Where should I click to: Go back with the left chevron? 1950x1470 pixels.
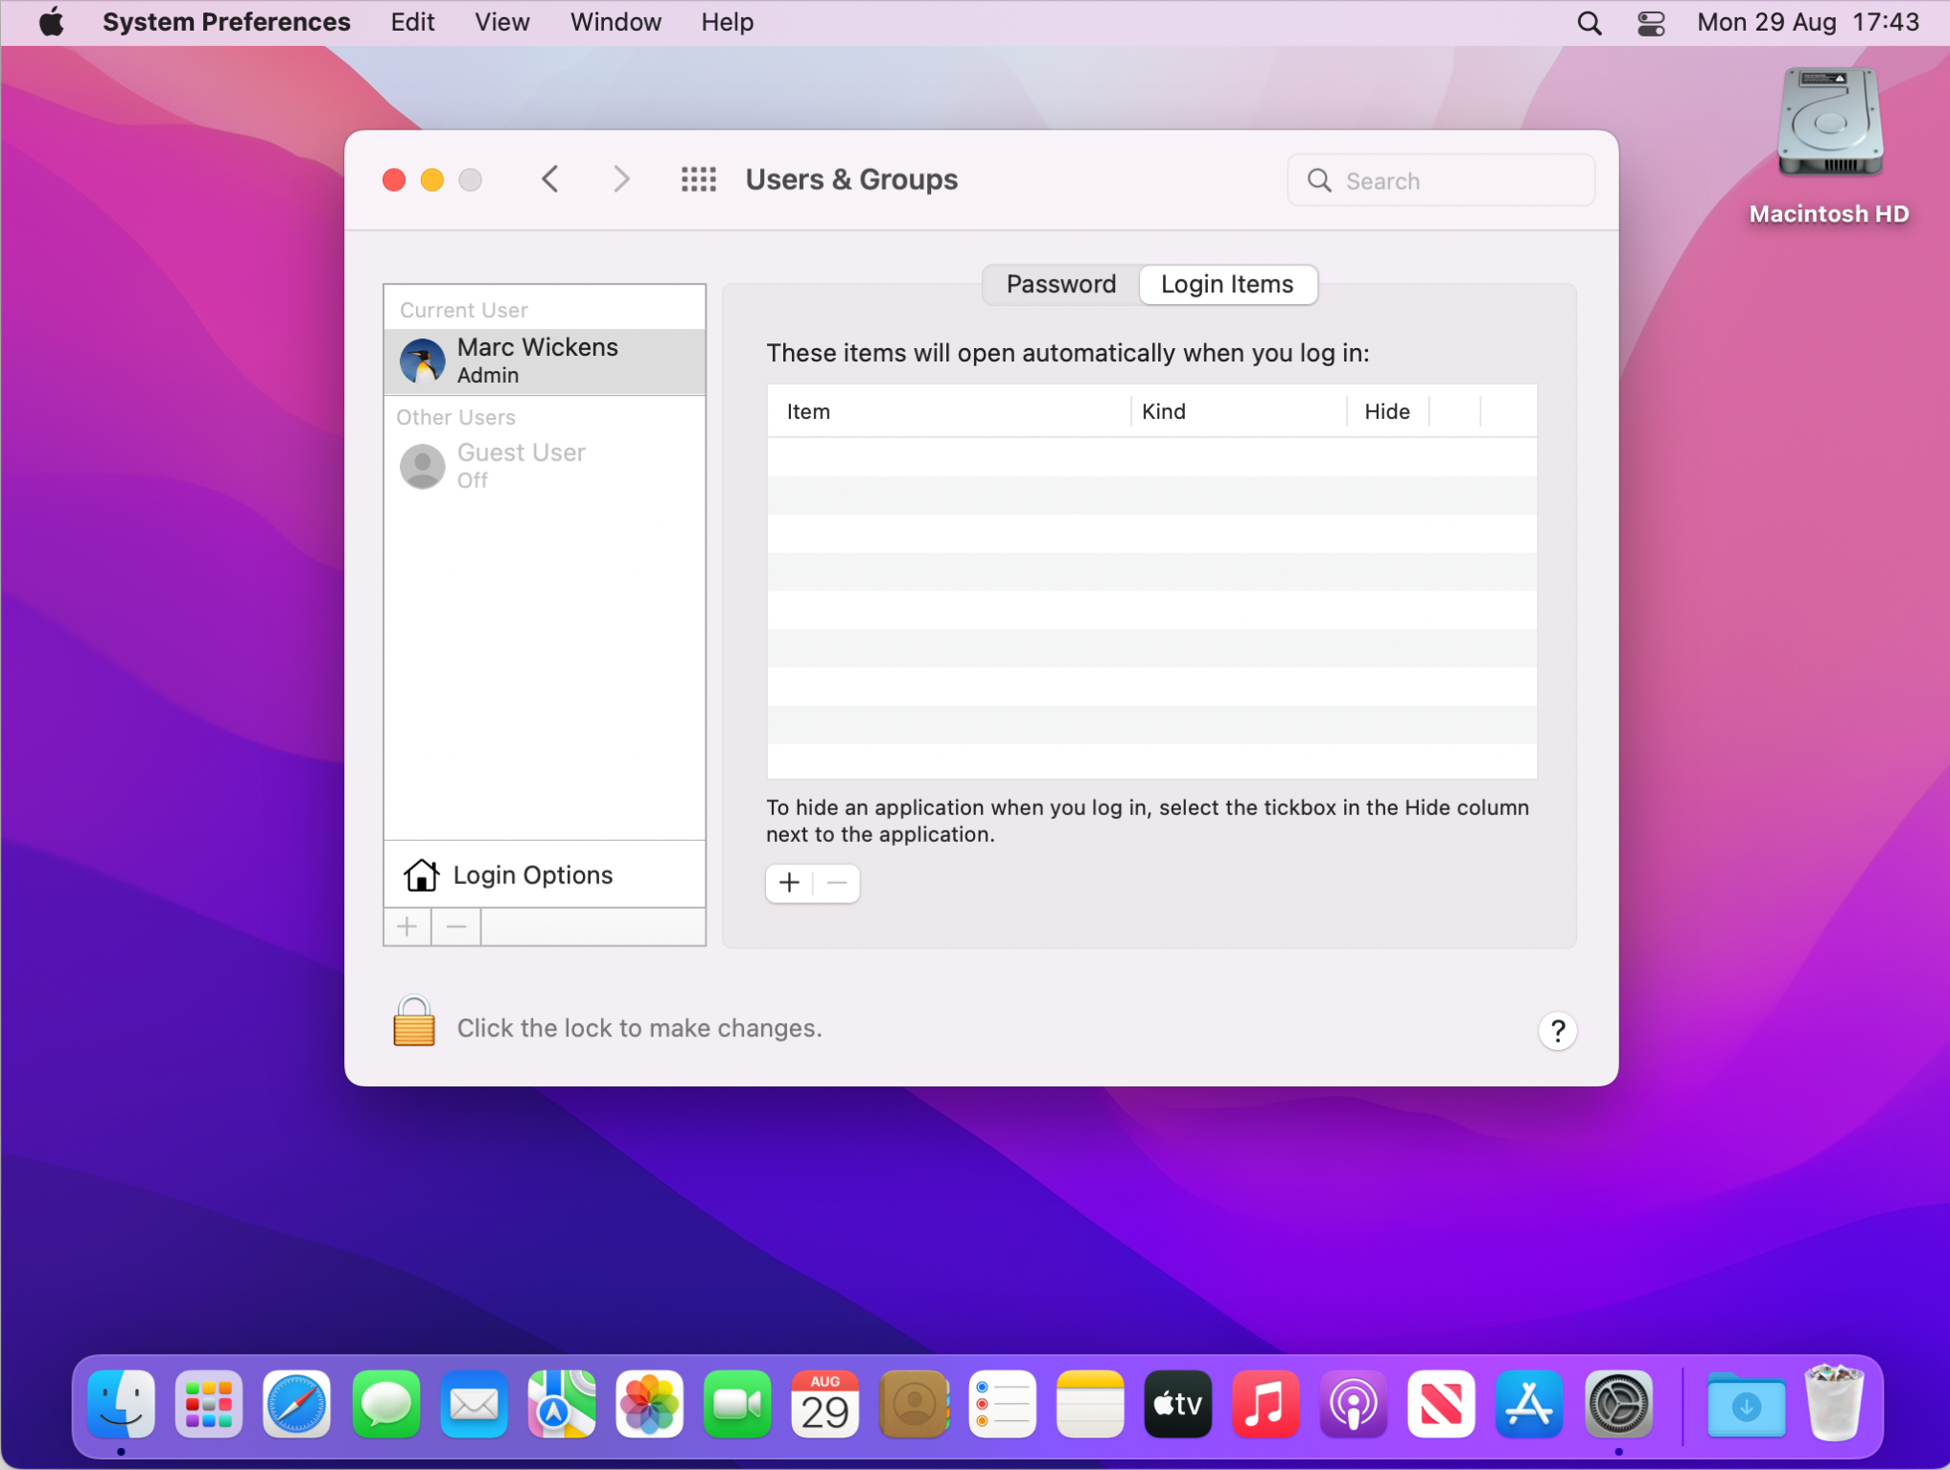tap(550, 179)
